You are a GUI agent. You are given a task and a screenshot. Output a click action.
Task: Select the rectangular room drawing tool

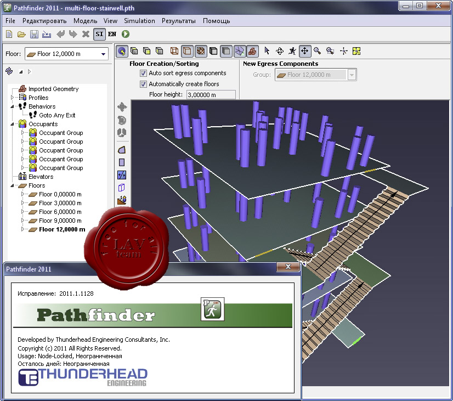[122, 162]
